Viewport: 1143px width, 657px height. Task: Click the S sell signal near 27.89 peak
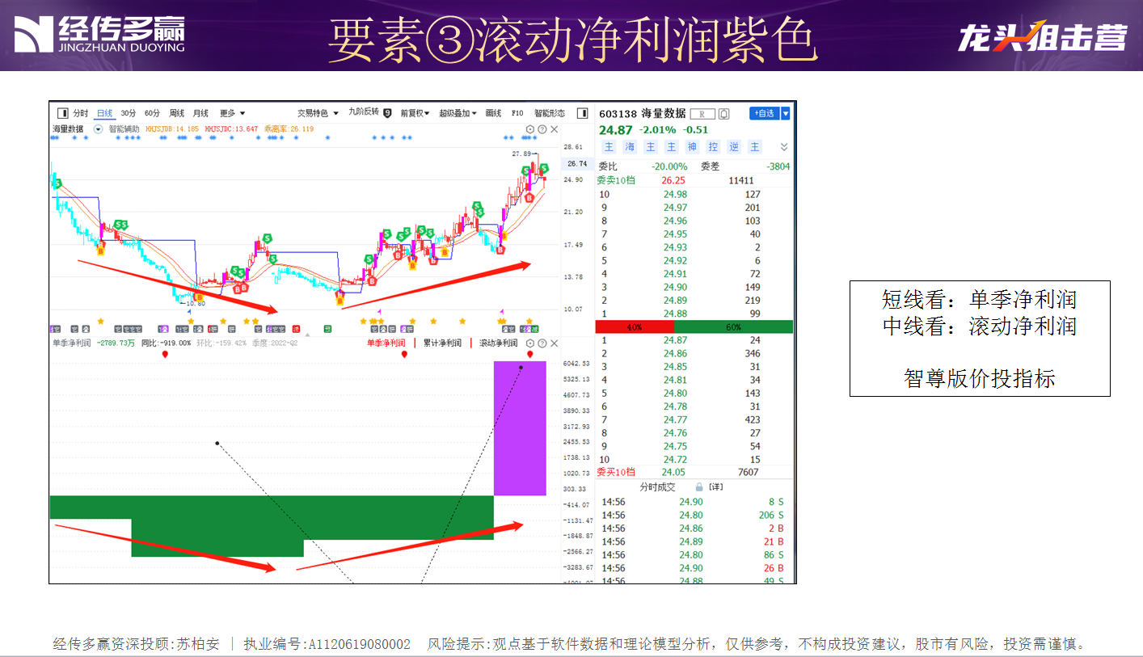(544, 168)
